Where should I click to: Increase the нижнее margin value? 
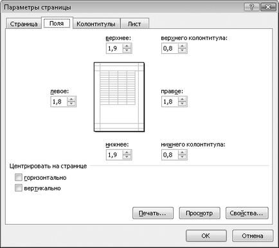(127, 152)
